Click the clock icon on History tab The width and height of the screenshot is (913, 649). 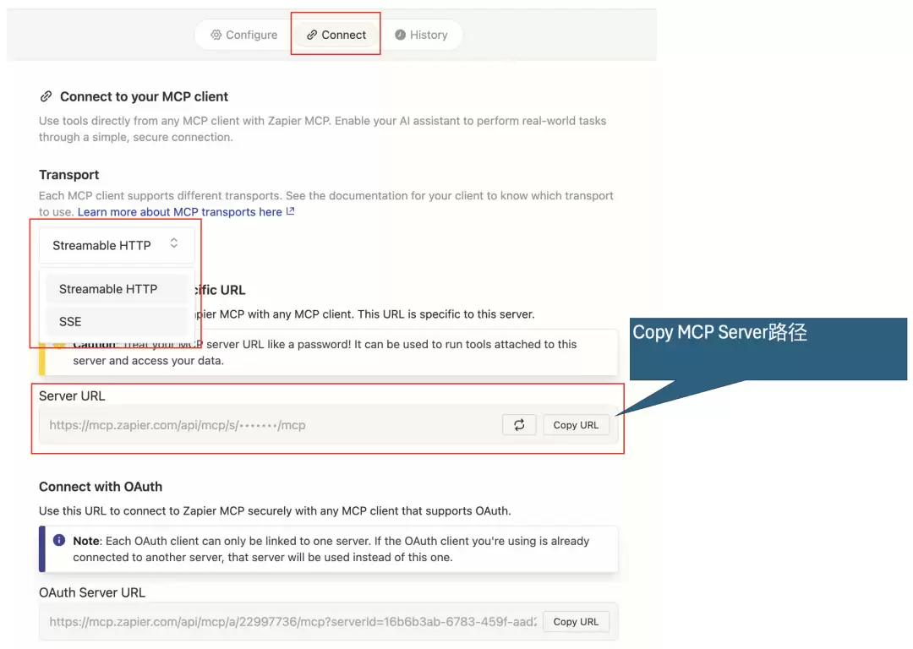(400, 35)
